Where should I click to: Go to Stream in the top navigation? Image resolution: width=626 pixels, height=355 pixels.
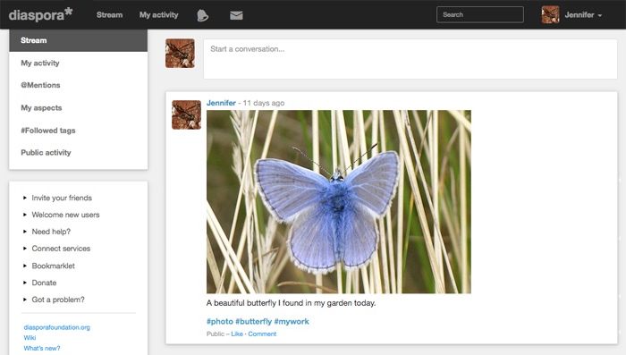click(x=109, y=15)
